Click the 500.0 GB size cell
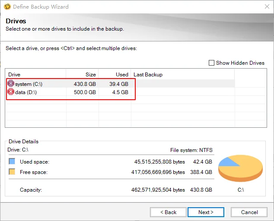 point(85,92)
